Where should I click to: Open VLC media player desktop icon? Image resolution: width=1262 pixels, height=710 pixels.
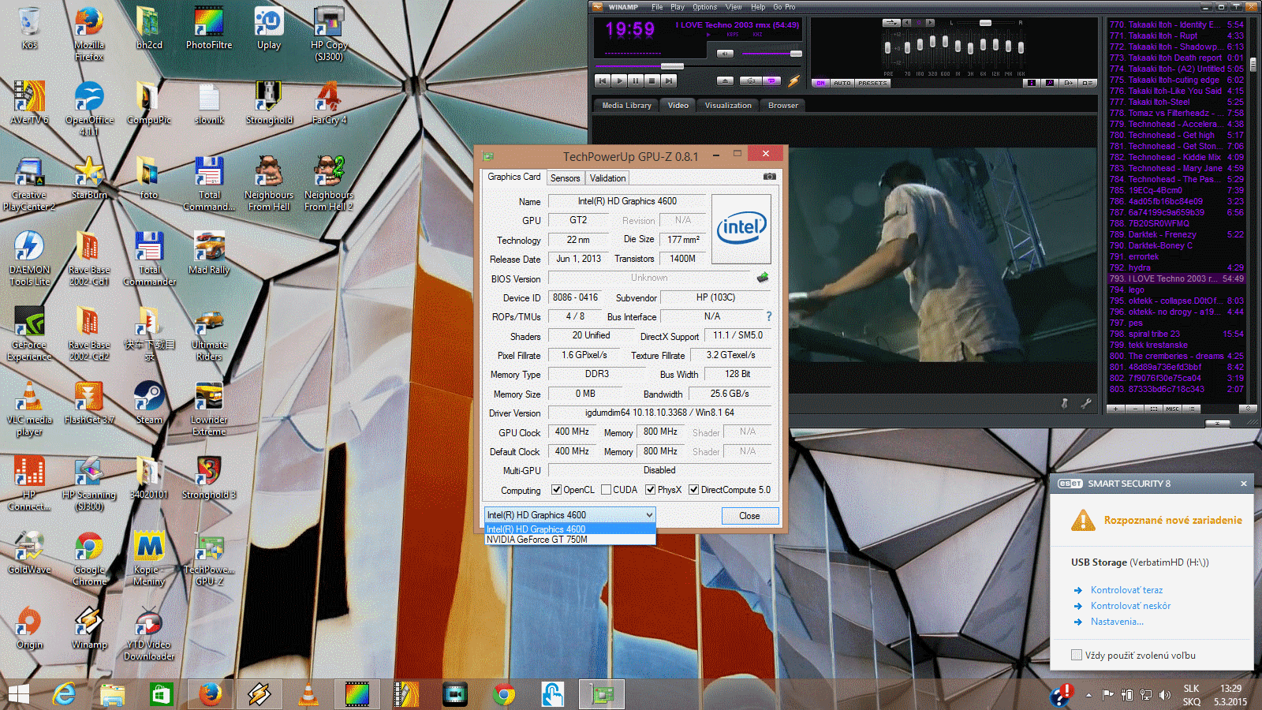(x=29, y=408)
